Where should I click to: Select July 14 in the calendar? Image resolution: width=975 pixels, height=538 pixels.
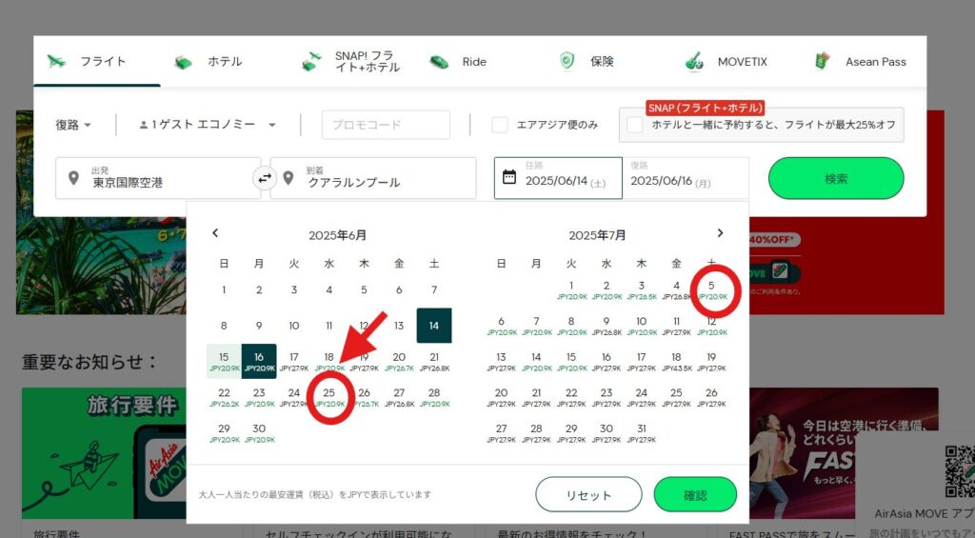pos(536,361)
